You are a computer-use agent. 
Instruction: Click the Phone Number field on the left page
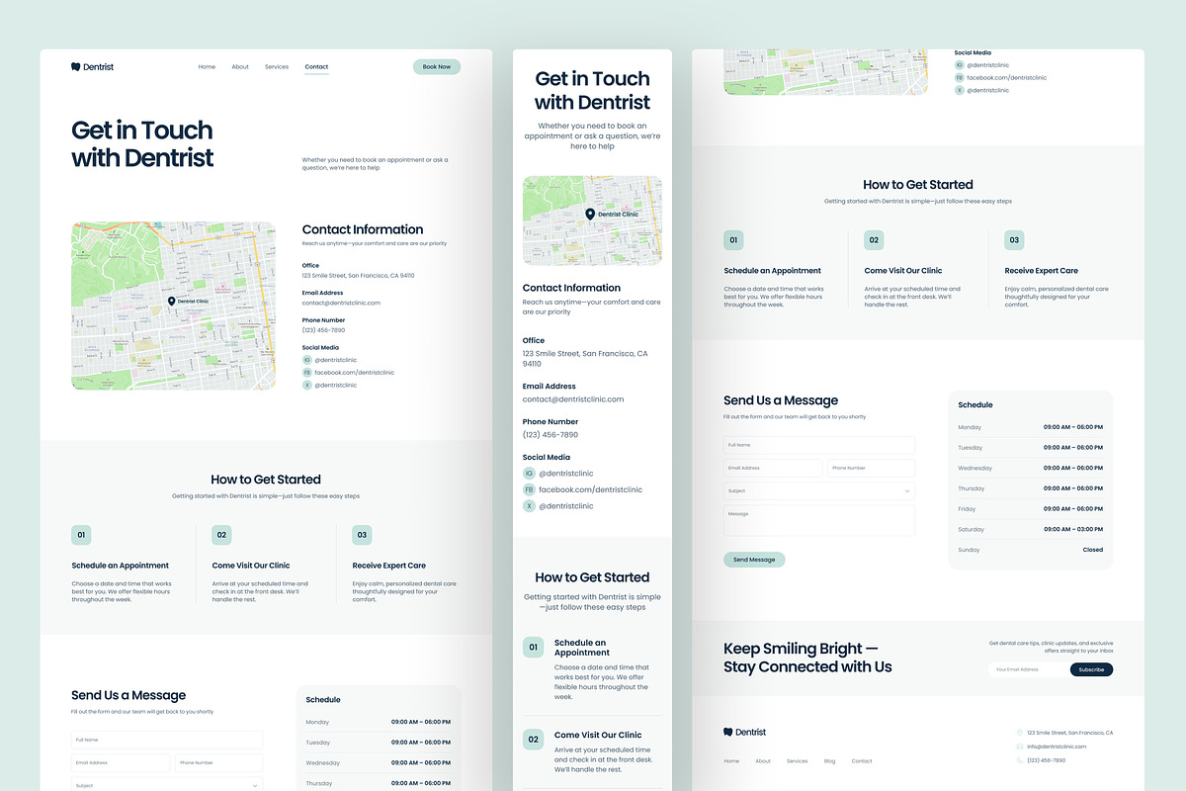[218, 762]
